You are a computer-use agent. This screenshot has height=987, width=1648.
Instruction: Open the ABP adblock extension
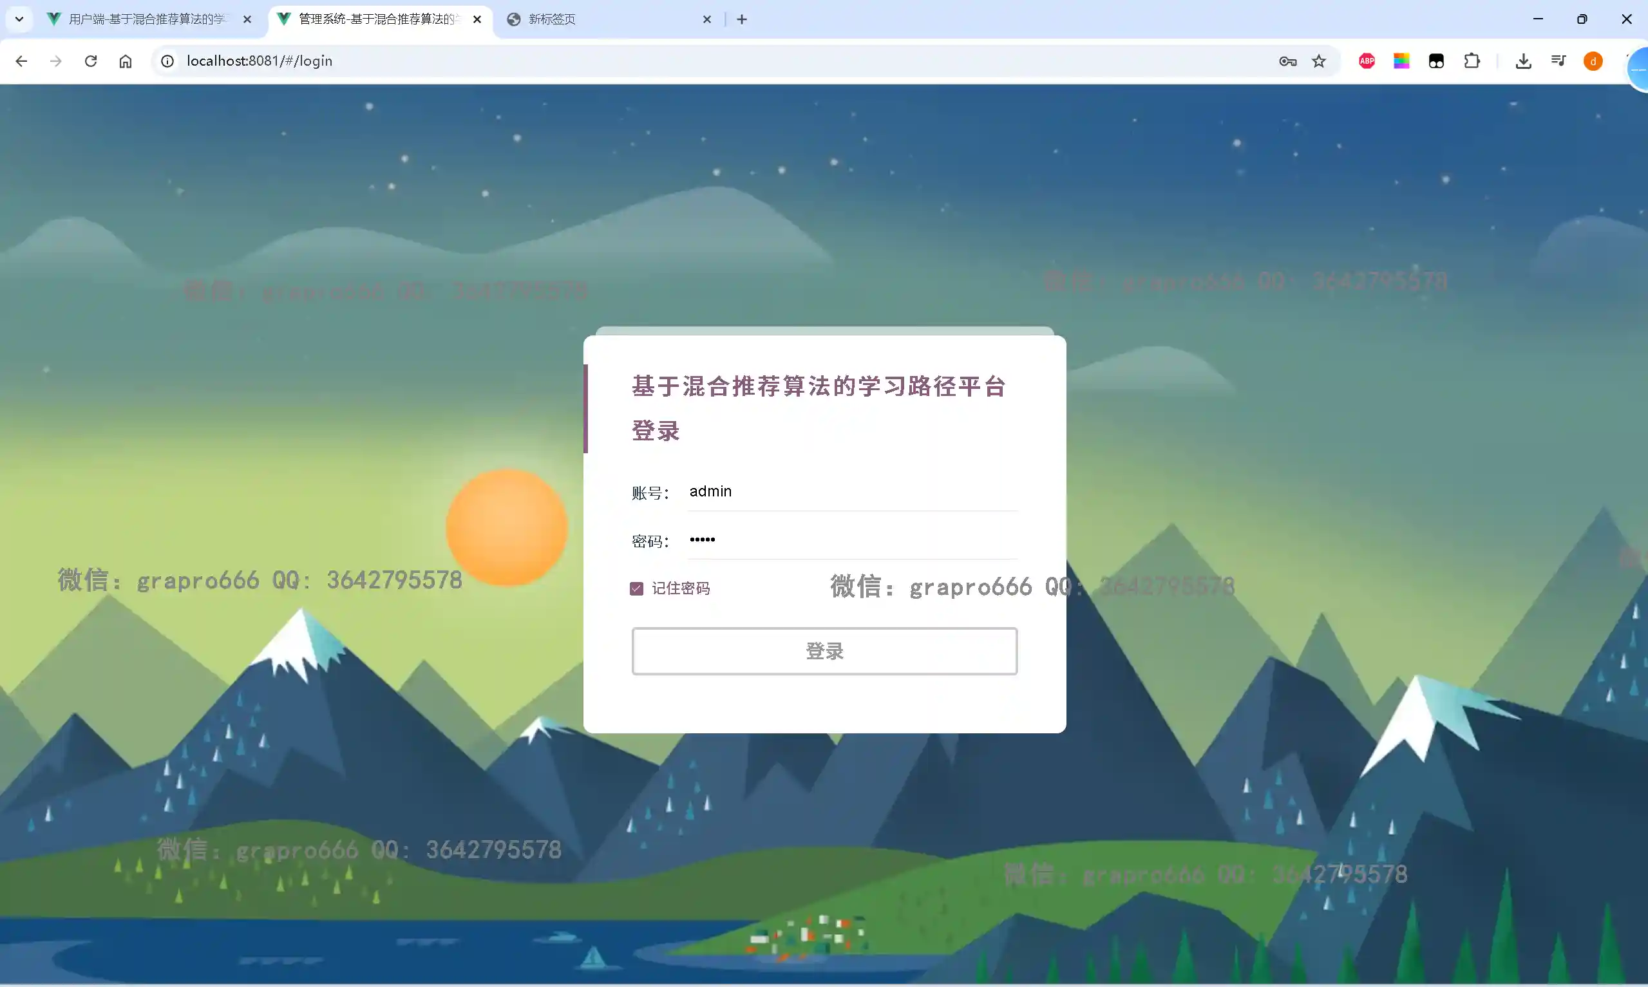point(1367,61)
